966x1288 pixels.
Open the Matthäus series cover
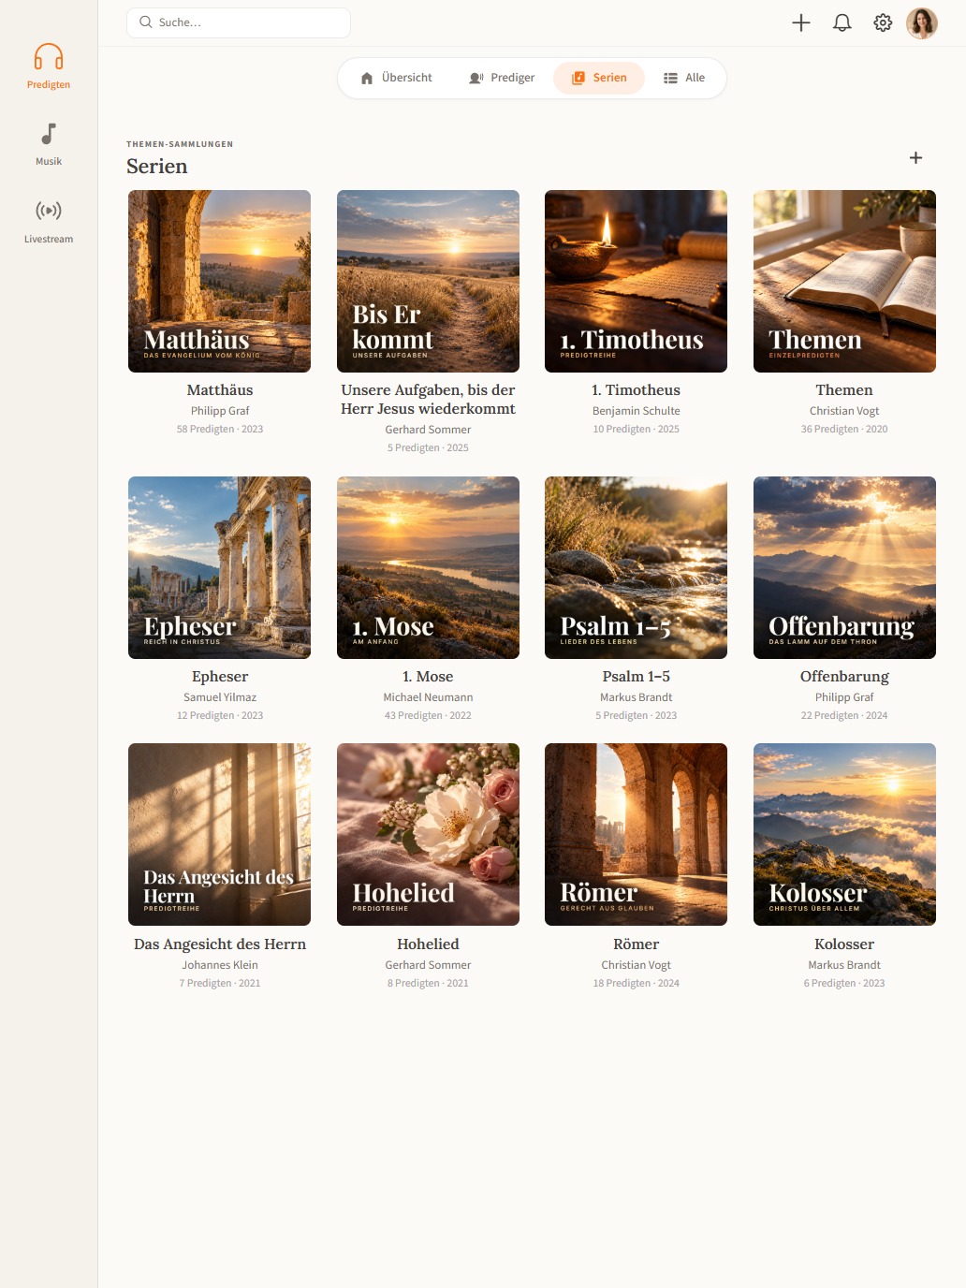(219, 281)
